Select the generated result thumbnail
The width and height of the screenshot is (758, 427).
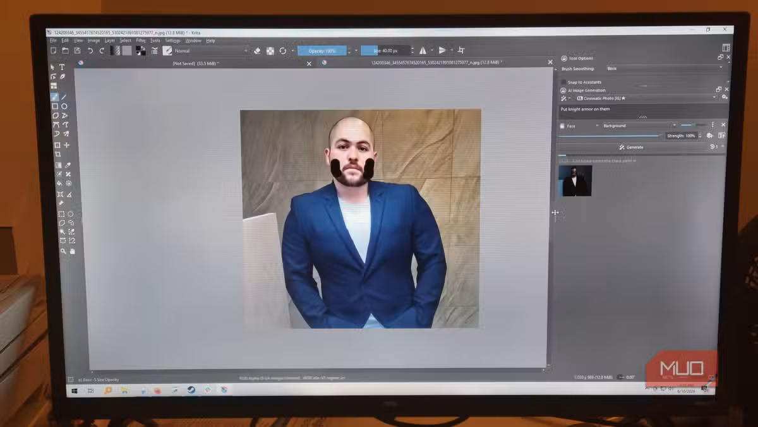tap(575, 181)
